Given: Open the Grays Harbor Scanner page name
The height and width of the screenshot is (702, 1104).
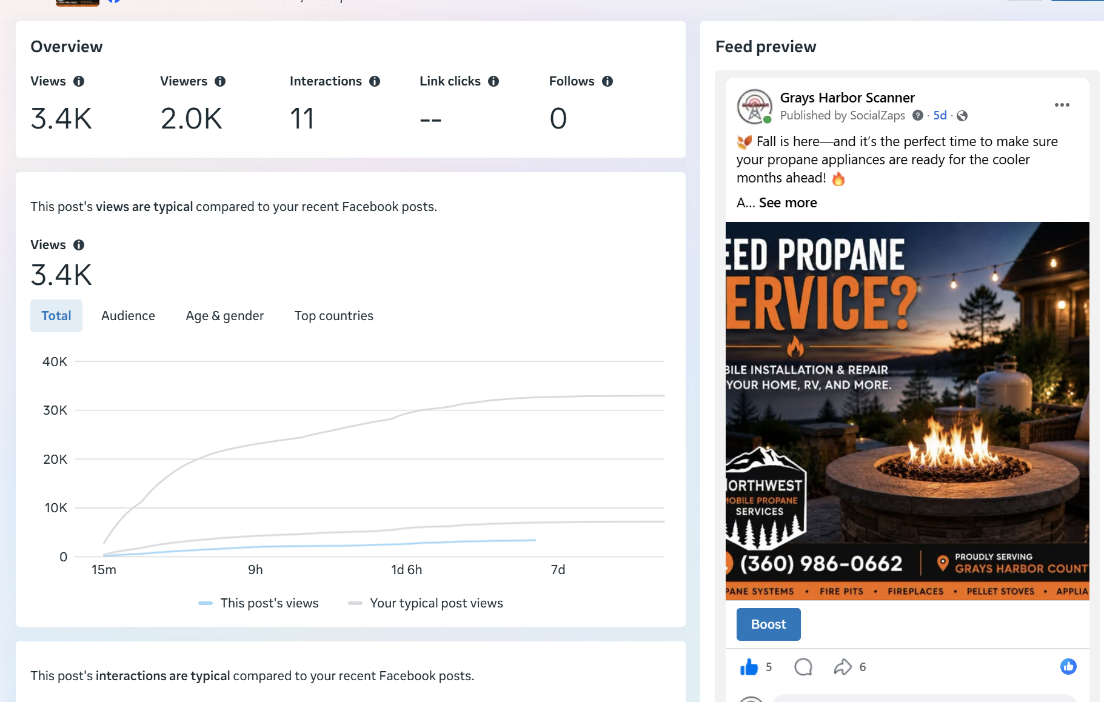Looking at the screenshot, I should point(848,98).
